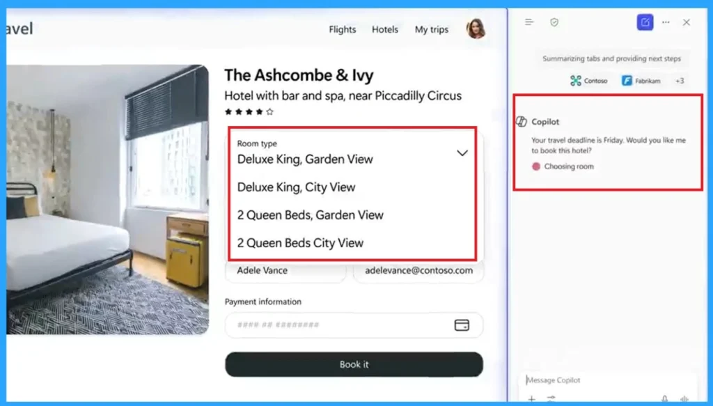The width and height of the screenshot is (713, 406).
Task: Click the shield privacy icon in Copilot sidebar
Action: coord(554,22)
